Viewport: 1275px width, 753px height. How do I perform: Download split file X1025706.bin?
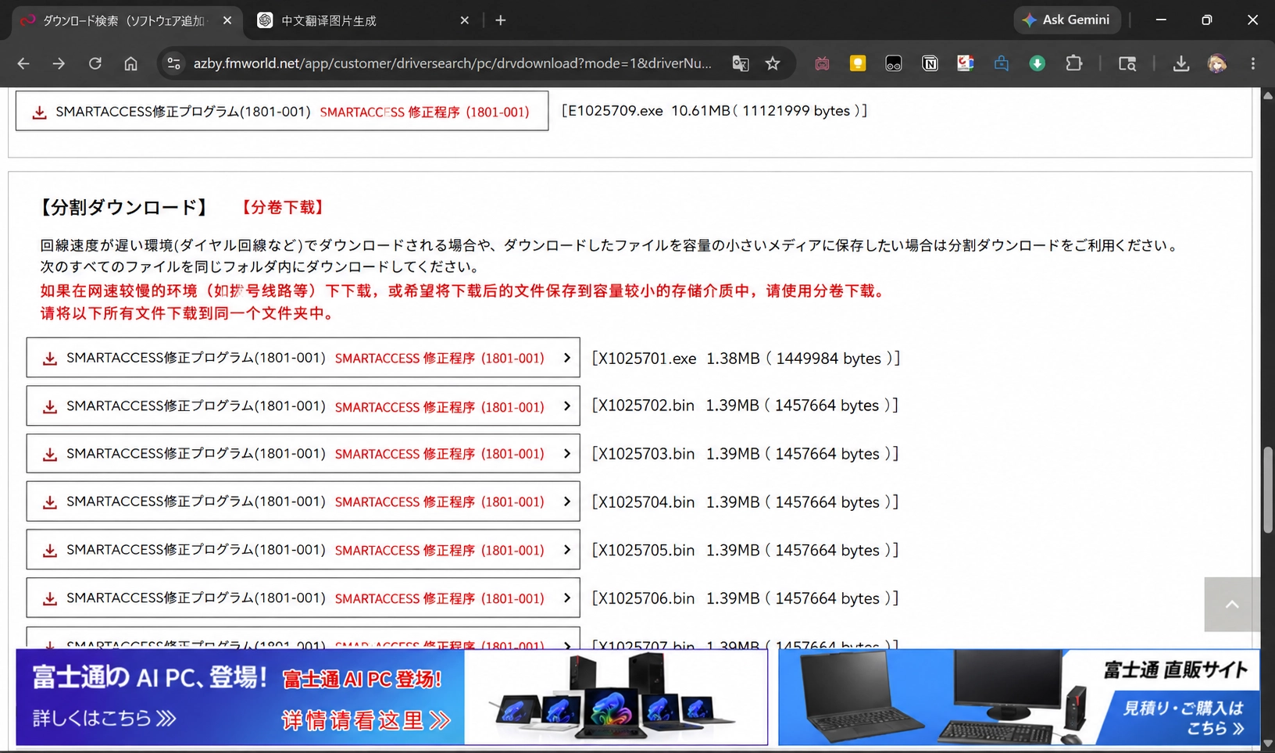(303, 598)
